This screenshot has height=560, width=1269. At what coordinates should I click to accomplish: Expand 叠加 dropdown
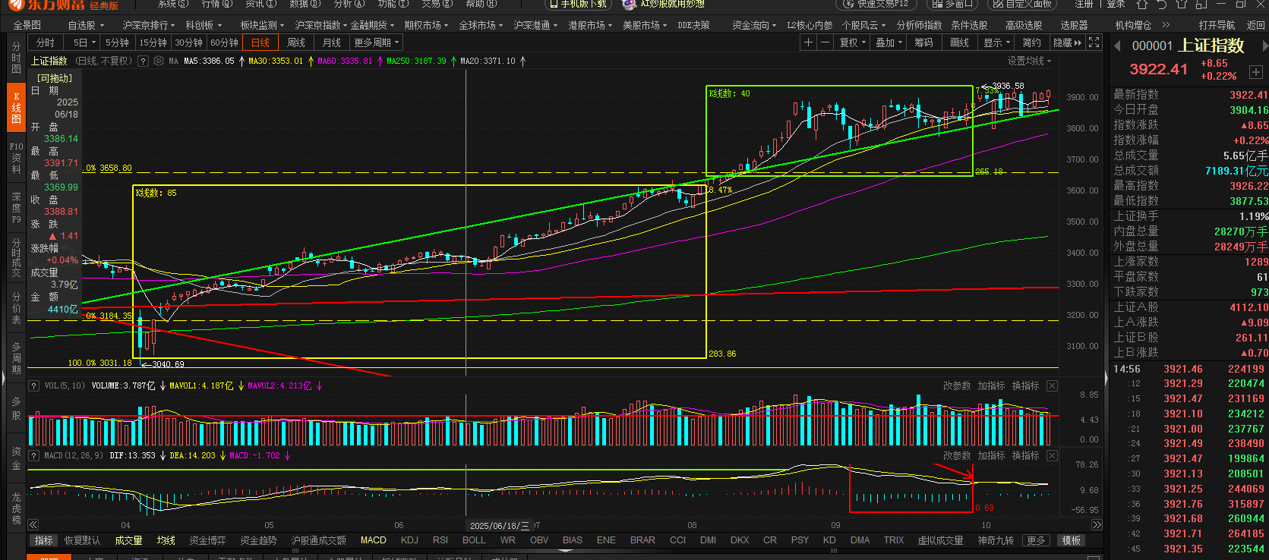click(889, 42)
